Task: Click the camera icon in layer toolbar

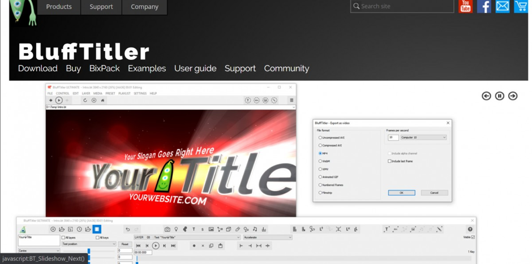Action: [x=167, y=230]
